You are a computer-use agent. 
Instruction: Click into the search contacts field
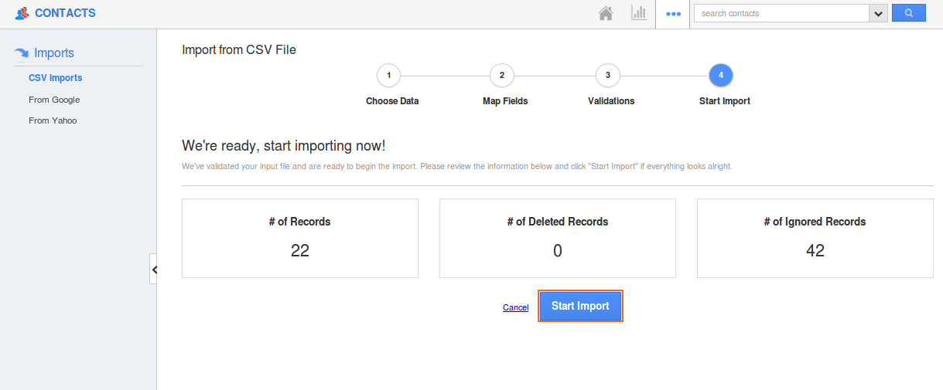(x=781, y=14)
